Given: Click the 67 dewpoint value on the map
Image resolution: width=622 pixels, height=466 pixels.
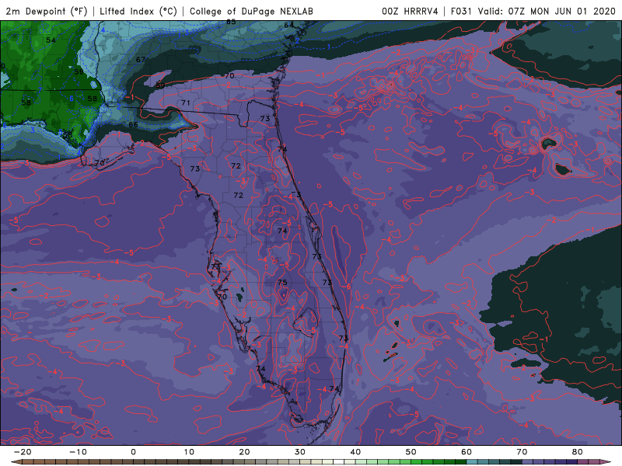Looking at the screenshot, I should point(141,60).
